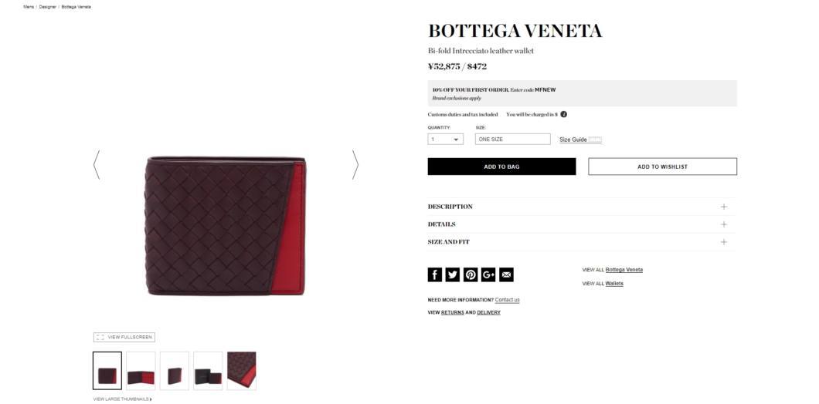Open the Quantity dropdown
819x404 pixels.
click(446, 140)
